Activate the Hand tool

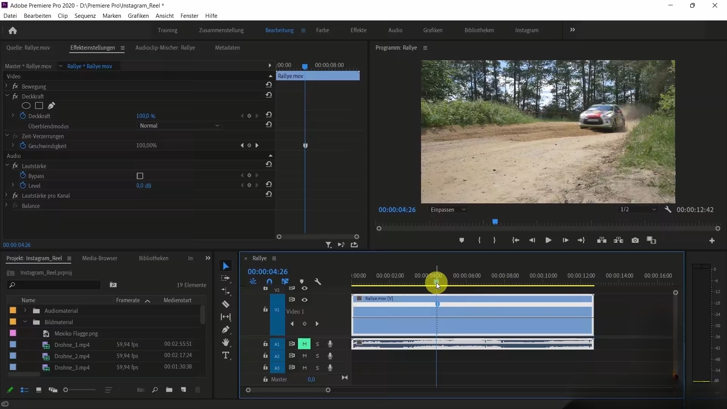point(226,343)
